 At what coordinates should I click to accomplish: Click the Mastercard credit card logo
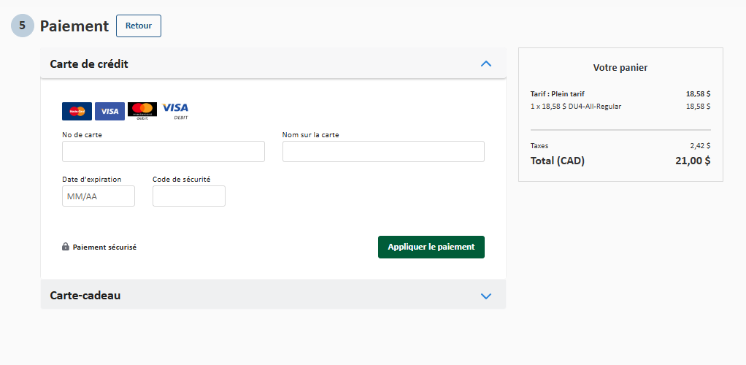click(x=77, y=111)
